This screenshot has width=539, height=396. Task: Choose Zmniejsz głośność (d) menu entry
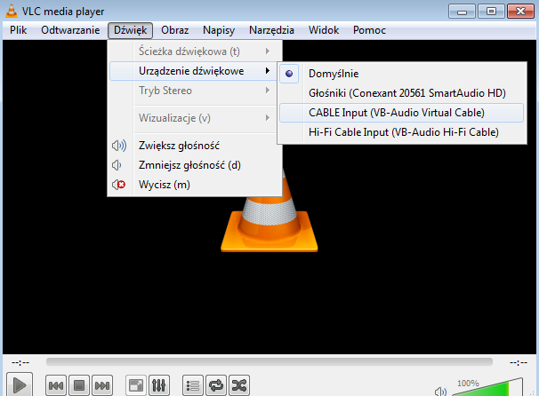pyautogui.click(x=195, y=165)
